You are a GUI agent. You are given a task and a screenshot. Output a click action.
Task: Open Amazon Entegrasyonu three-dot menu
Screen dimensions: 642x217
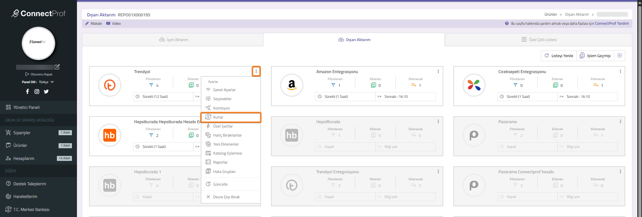(x=438, y=71)
